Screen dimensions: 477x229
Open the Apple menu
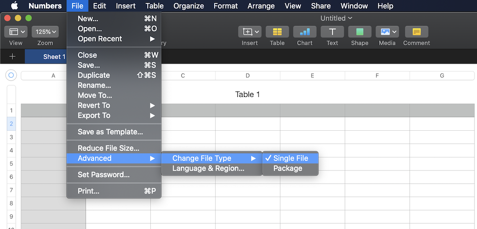point(14,6)
